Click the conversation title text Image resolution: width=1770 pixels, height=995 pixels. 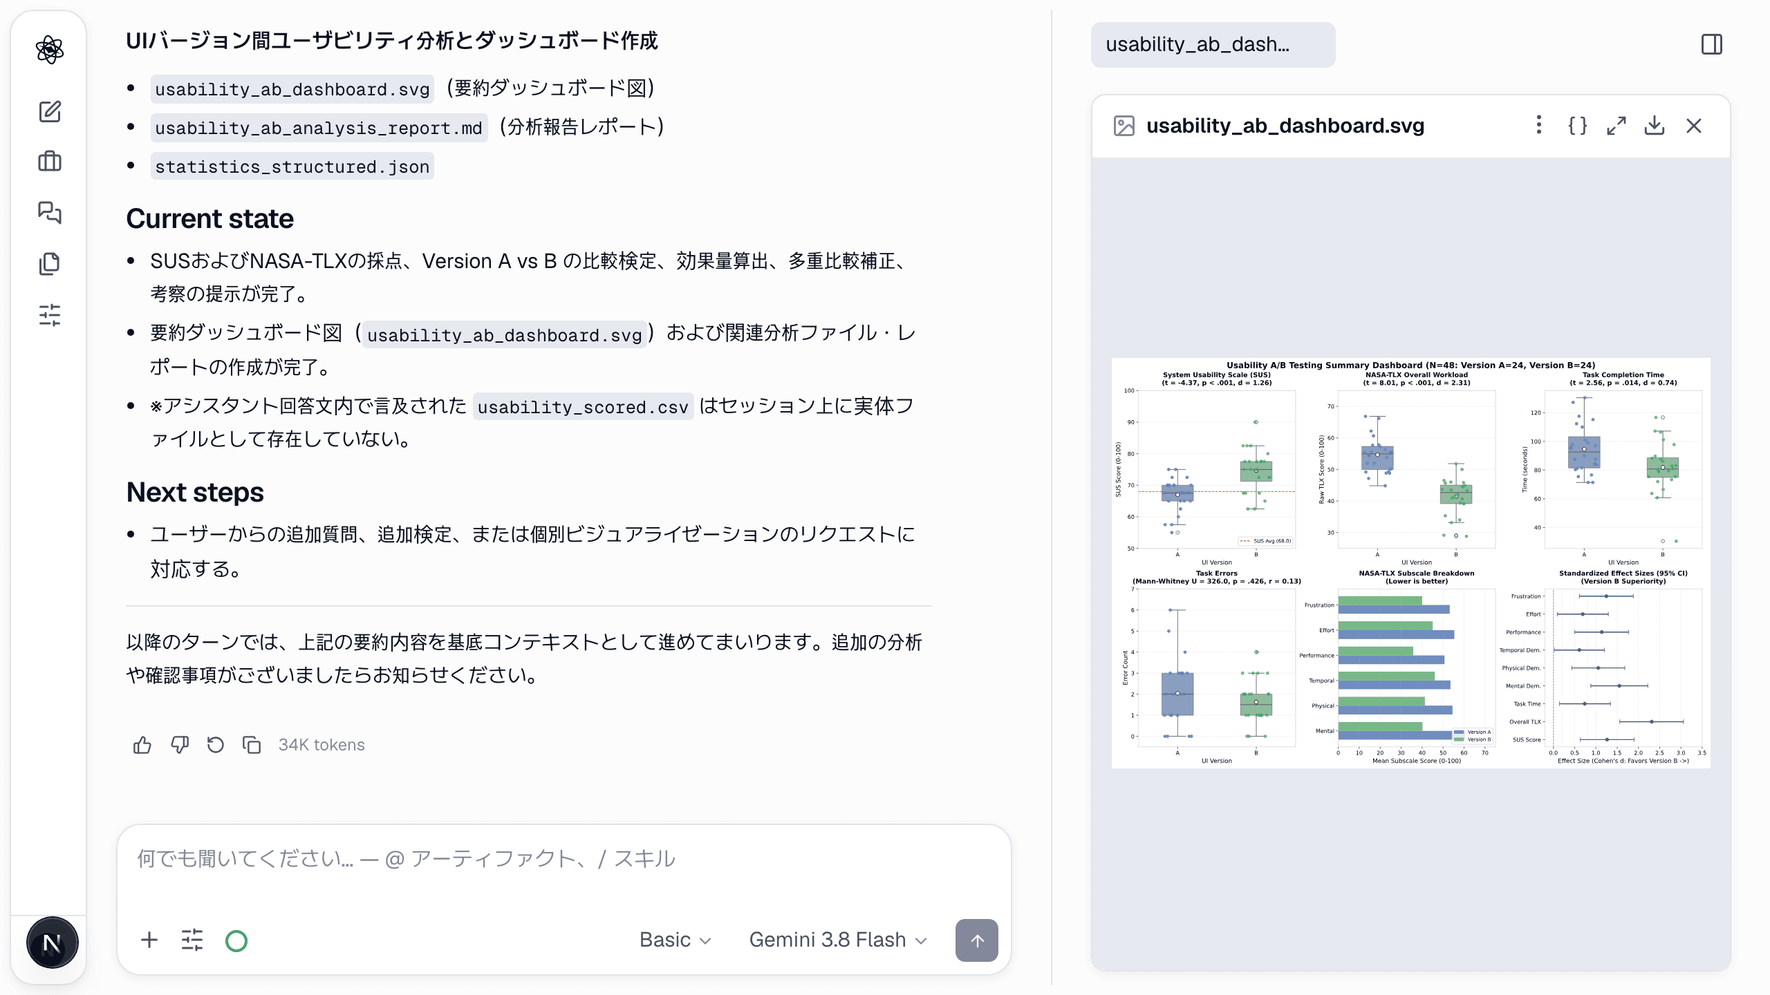coord(391,41)
